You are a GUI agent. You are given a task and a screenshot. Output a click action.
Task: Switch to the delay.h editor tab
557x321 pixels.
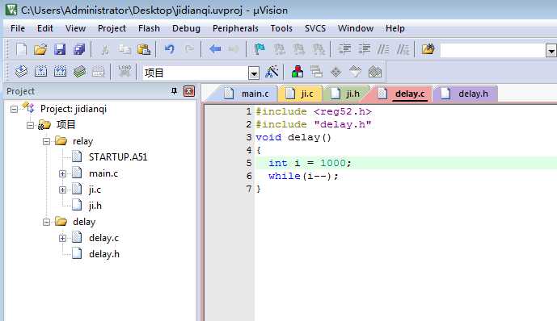[x=466, y=94]
